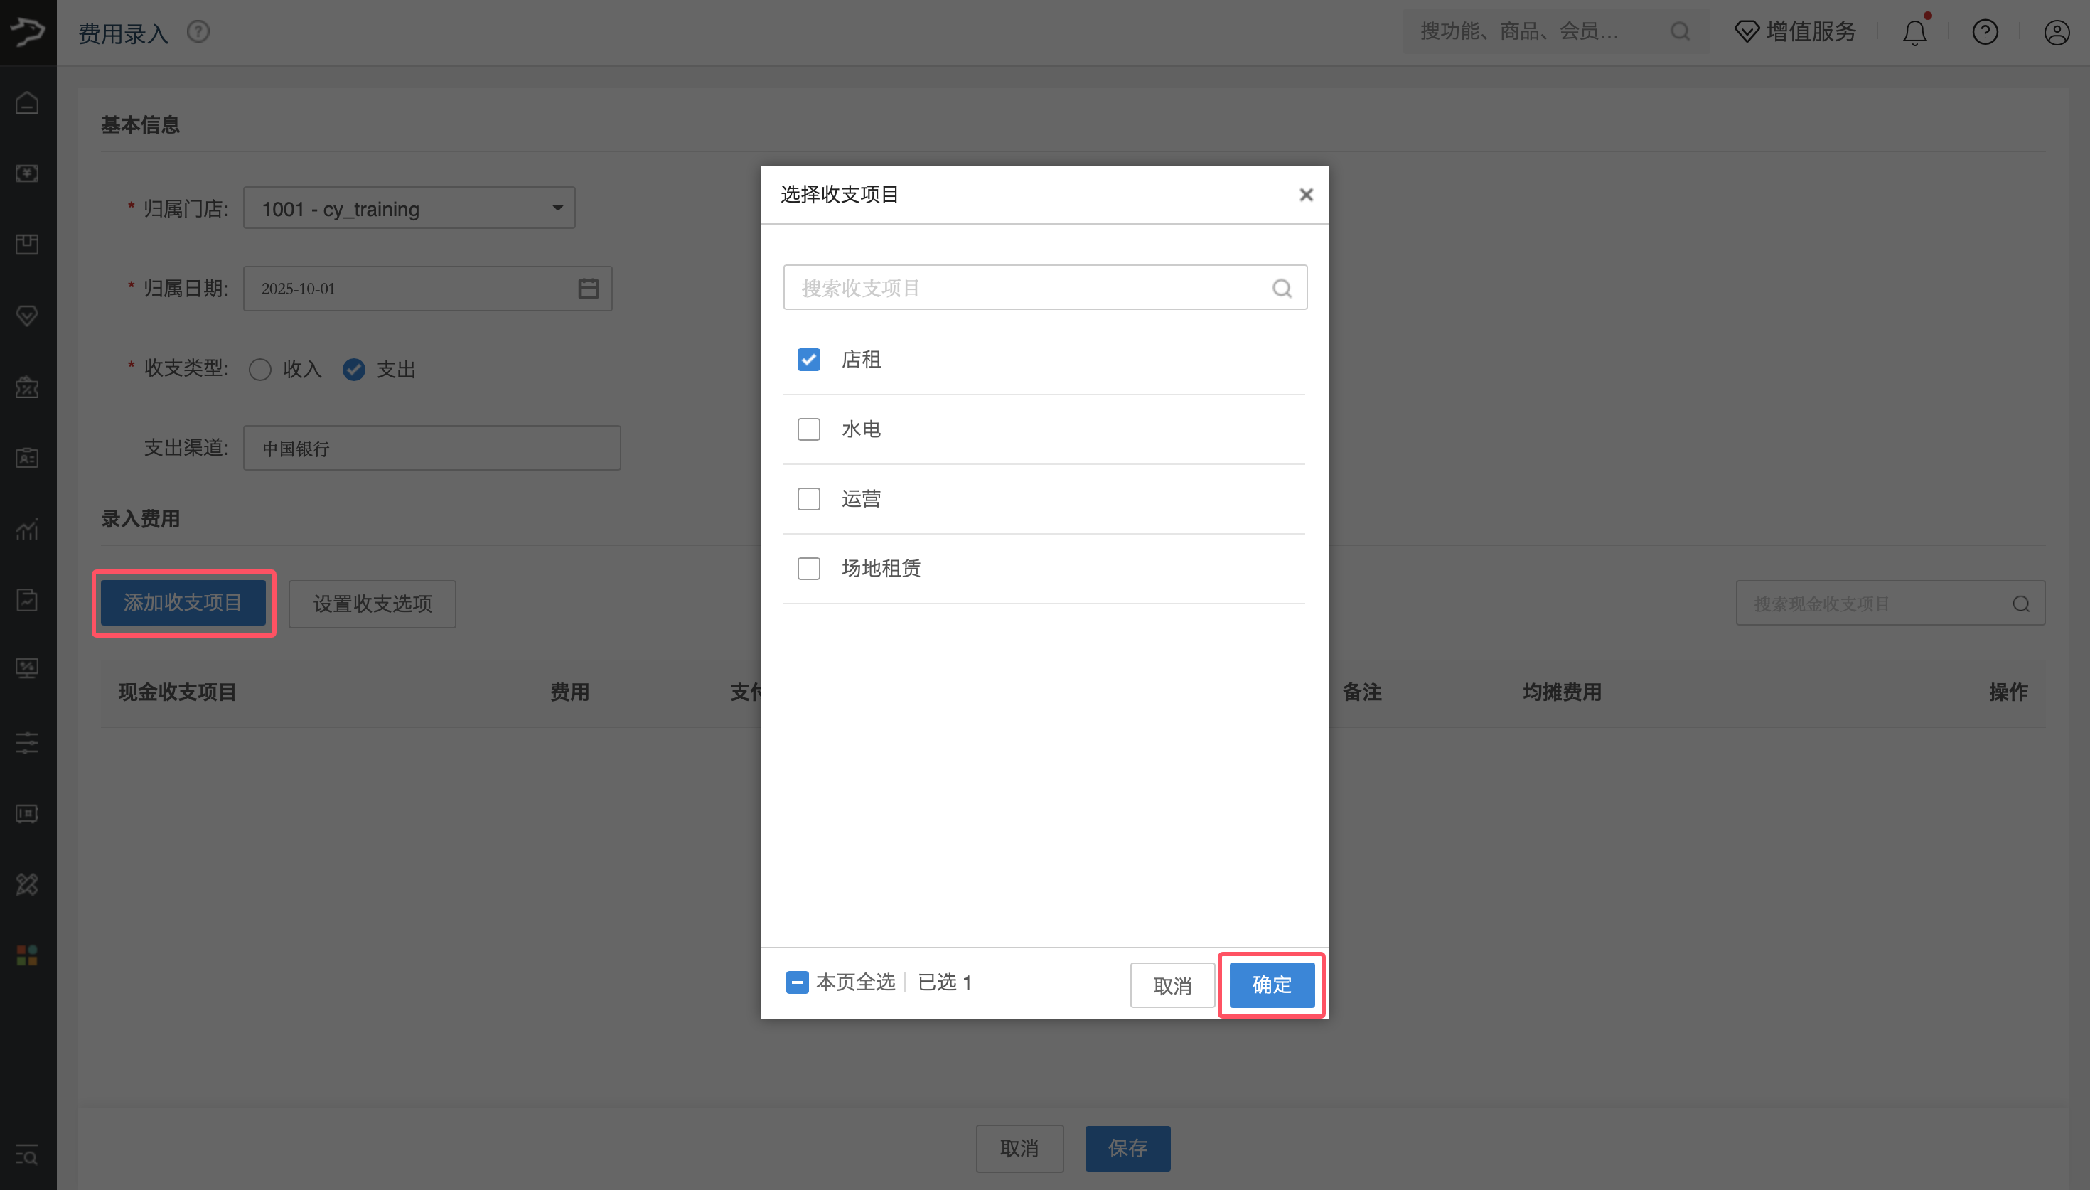Select the 收入 radio button

259,370
